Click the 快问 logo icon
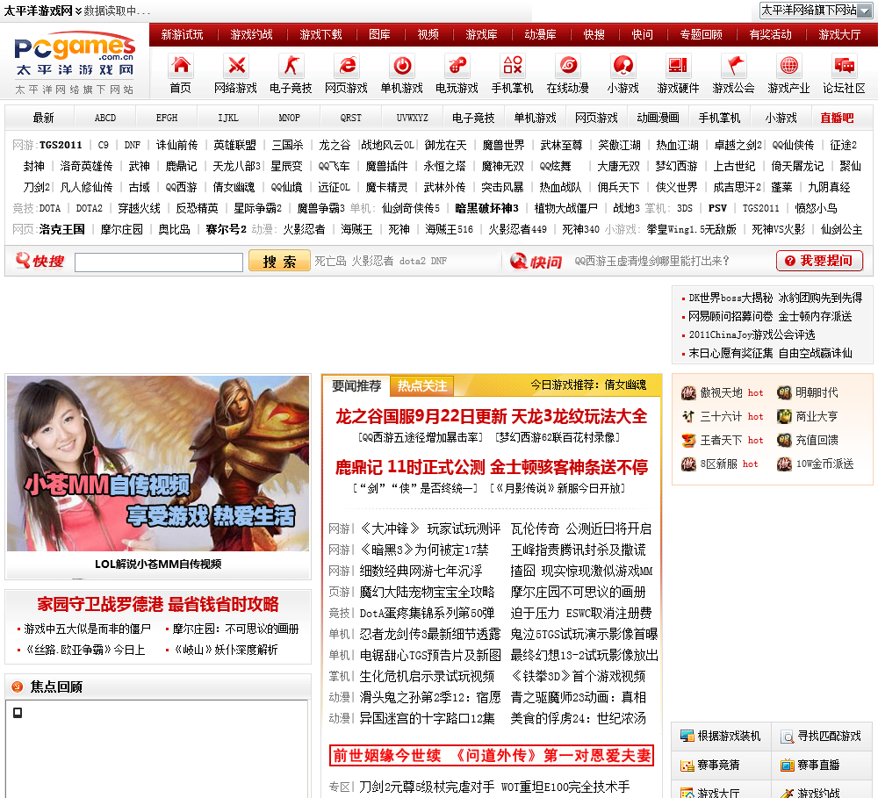The height and width of the screenshot is (798, 878). tap(536, 262)
